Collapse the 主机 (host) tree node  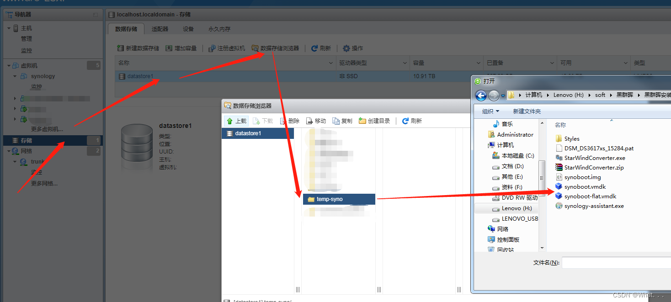(9, 28)
